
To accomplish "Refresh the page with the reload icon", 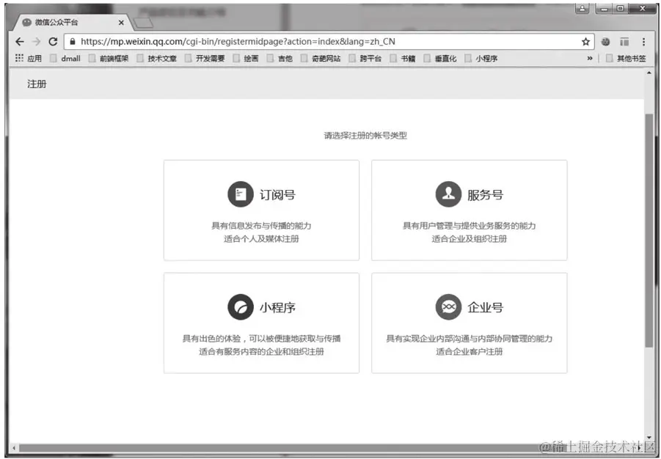I will (x=51, y=41).
